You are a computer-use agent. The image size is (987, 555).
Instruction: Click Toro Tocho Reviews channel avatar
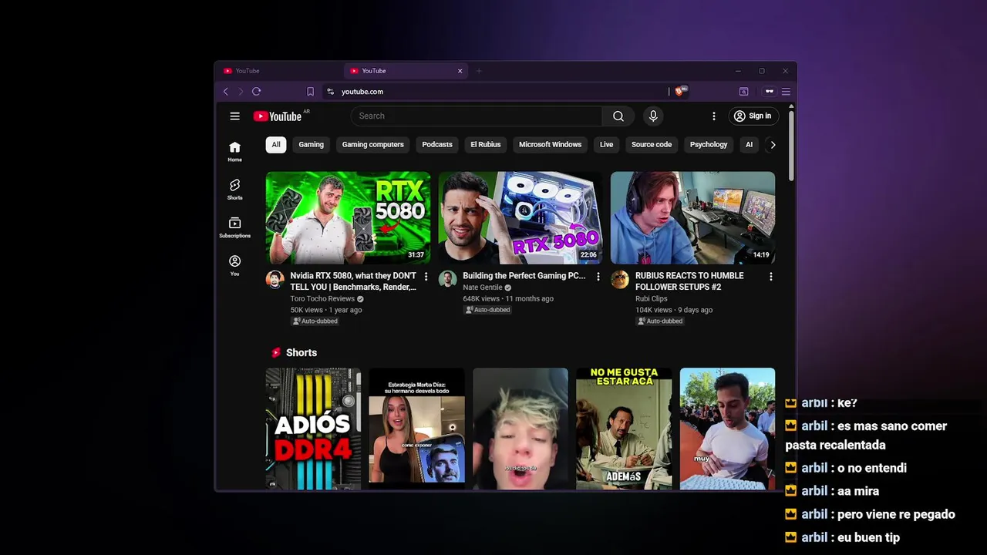[275, 279]
